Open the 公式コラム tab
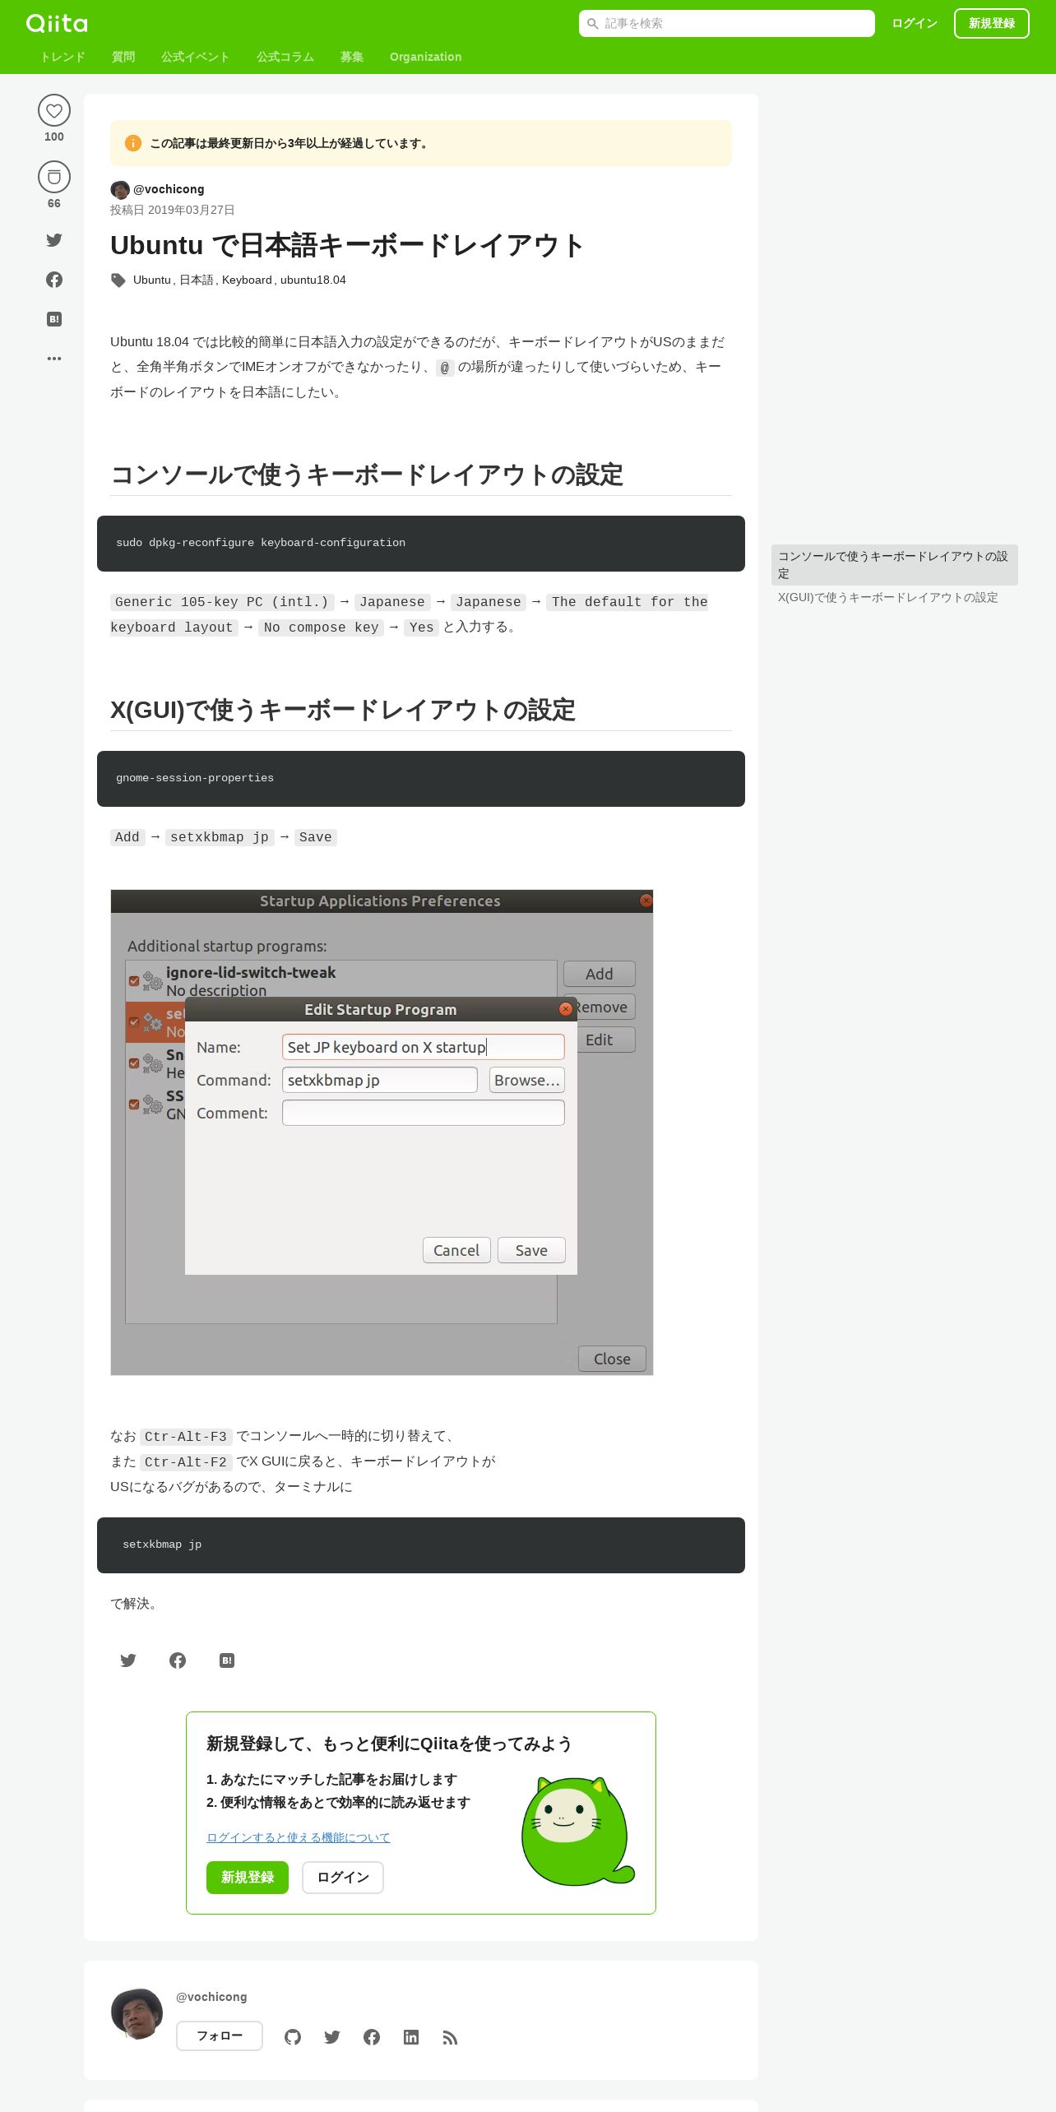This screenshot has width=1056, height=2112. (x=285, y=57)
